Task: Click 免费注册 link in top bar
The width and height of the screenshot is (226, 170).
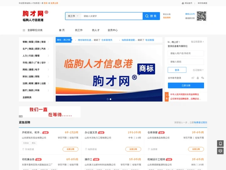Action: coord(54,3)
